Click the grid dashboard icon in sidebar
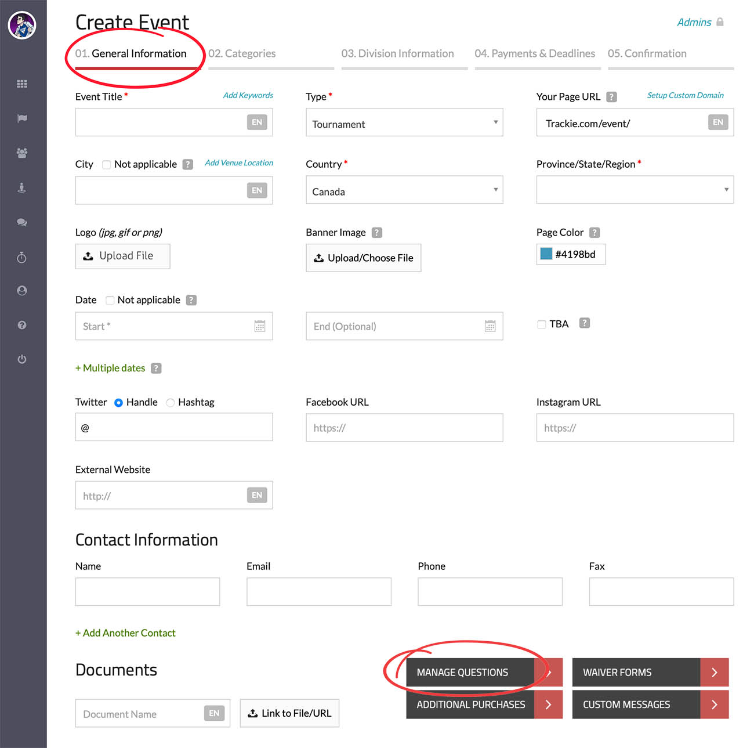The height and width of the screenshot is (748, 754). pos(22,84)
